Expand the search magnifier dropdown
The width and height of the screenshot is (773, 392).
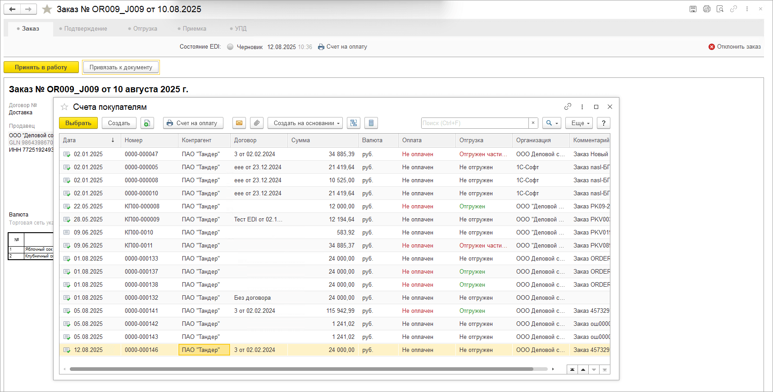tap(552, 123)
